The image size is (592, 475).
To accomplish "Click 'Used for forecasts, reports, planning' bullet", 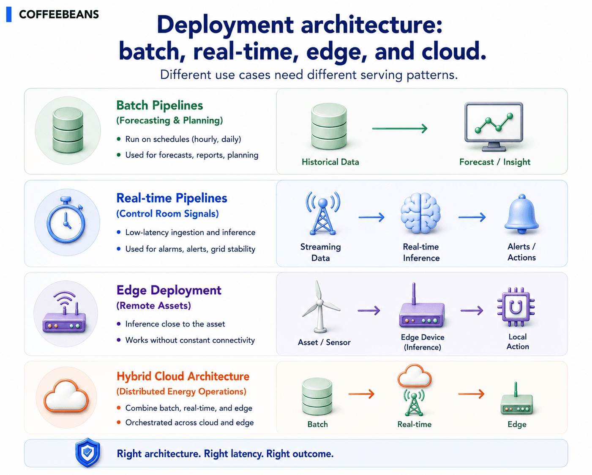I will coord(192,155).
